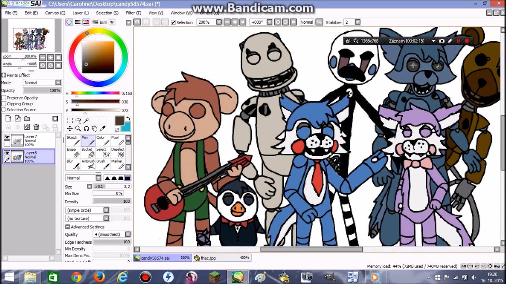The width and height of the screenshot is (506, 284).
Task: Open the Filter menu
Action: (x=133, y=13)
